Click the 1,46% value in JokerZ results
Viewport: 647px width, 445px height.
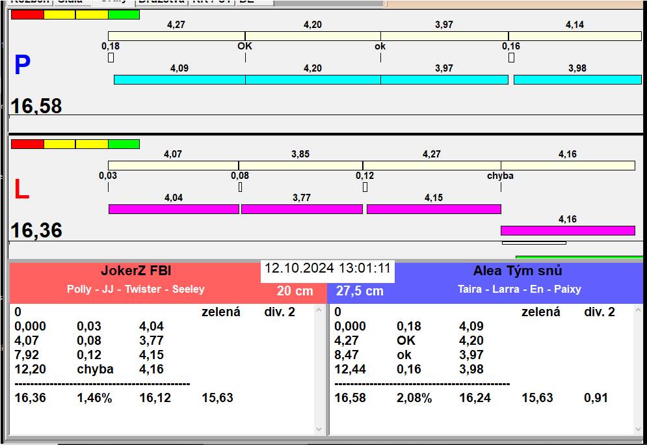coord(94,398)
